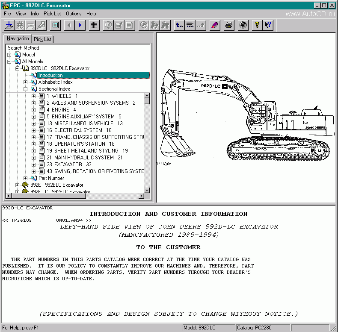The height and width of the screenshot is (332, 338).
Task: Expand the Part Number node
Action: (25, 178)
